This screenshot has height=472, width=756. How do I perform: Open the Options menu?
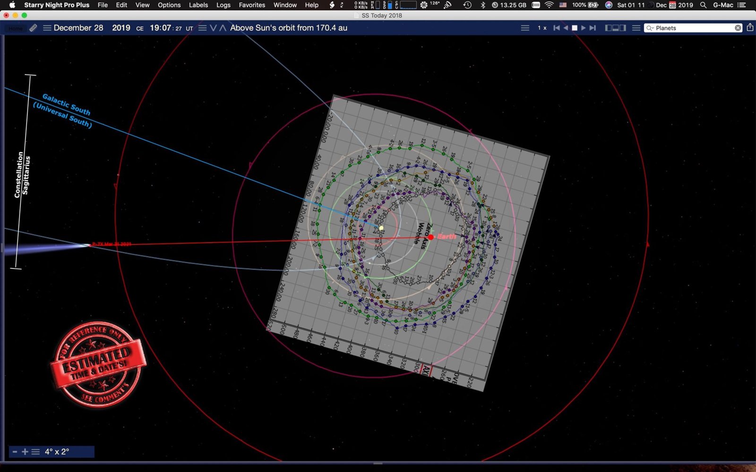169,5
